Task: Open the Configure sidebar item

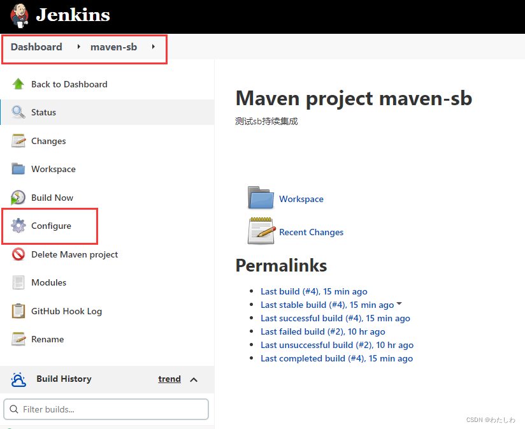Action: click(x=51, y=226)
